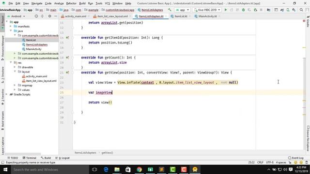
Task: Open the SDK Manager icon
Action: click(294, 10)
